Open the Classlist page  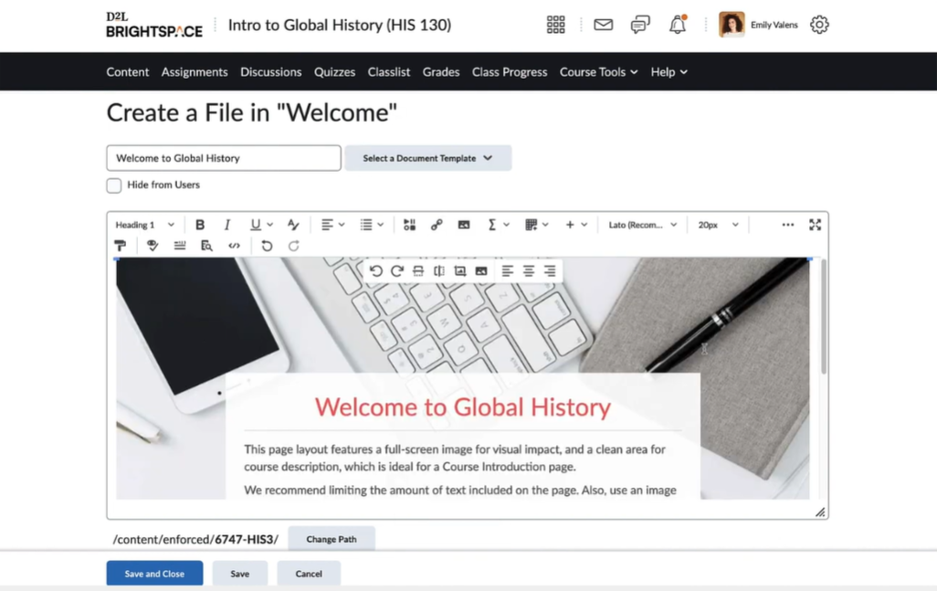pyautogui.click(x=389, y=72)
